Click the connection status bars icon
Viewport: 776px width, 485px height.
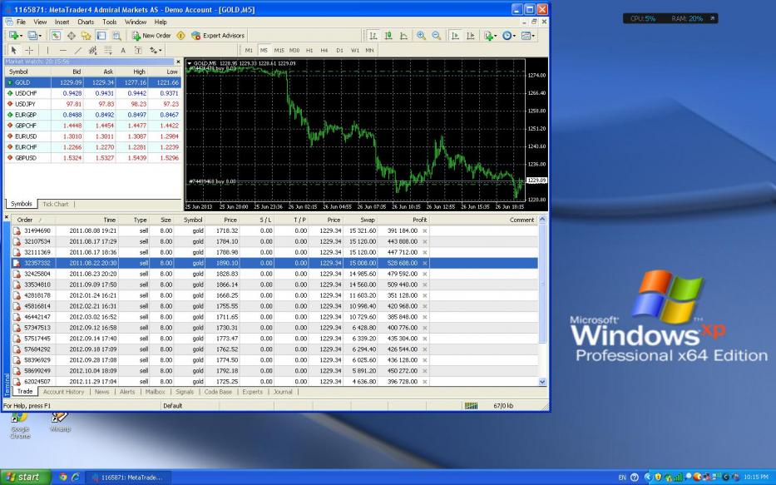(x=471, y=406)
